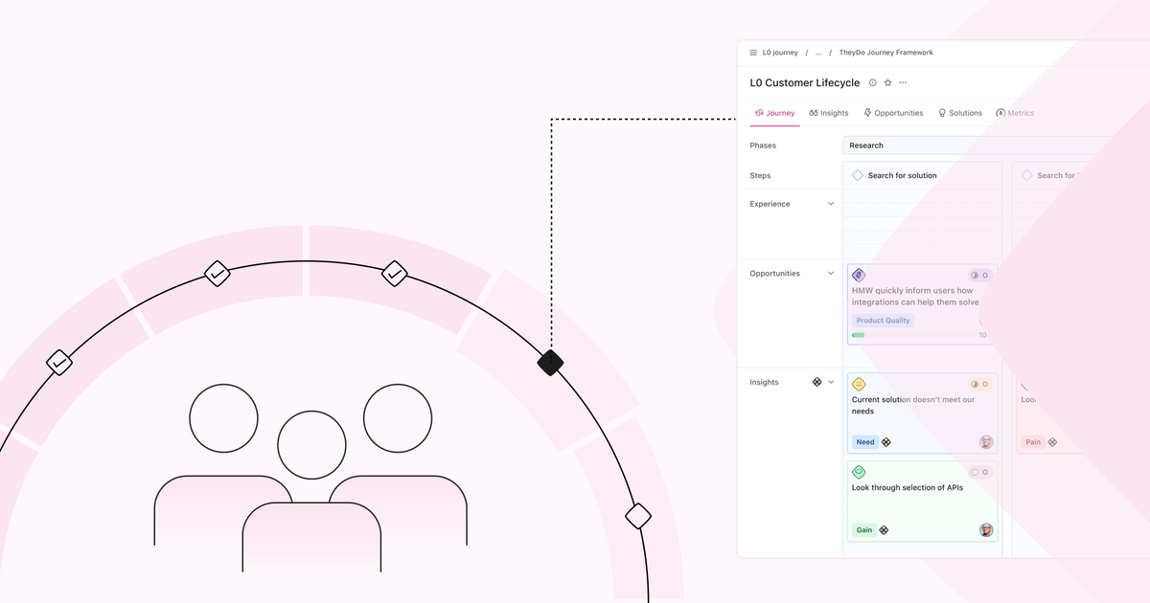
Task: Click the status counter pill on the HMW opportunity card
Action: point(979,276)
